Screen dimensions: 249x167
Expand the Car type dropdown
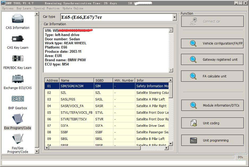click(174, 17)
